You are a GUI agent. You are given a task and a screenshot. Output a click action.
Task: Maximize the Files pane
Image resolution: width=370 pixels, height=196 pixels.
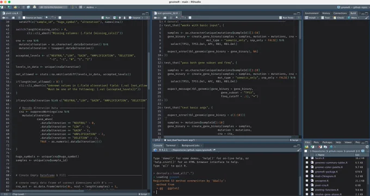pyautogui.click(x=367, y=142)
